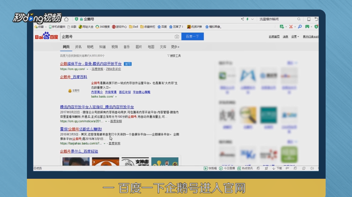Open the green game controller icon
The height and width of the screenshot is (197, 352).
[307, 27]
